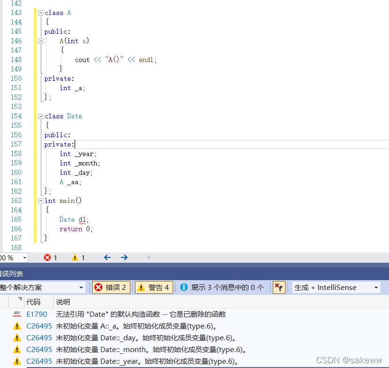Click the Date class name on line 154
The height and width of the screenshot is (368, 389).
tap(74, 116)
